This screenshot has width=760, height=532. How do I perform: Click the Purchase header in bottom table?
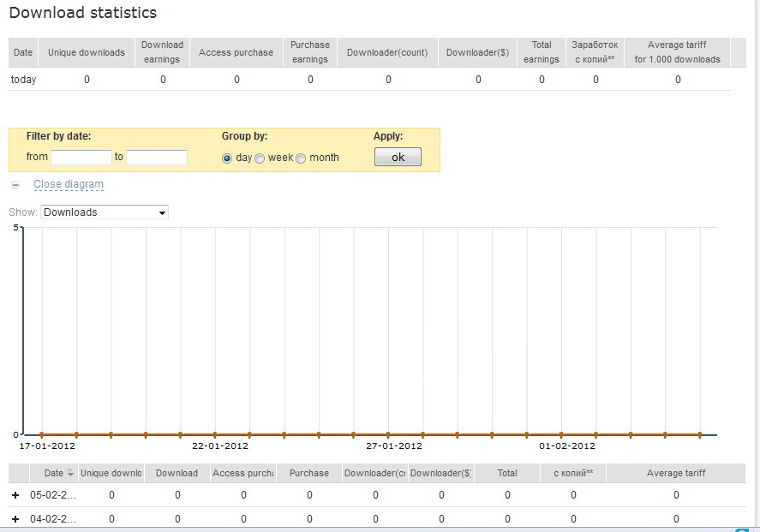click(x=309, y=473)
